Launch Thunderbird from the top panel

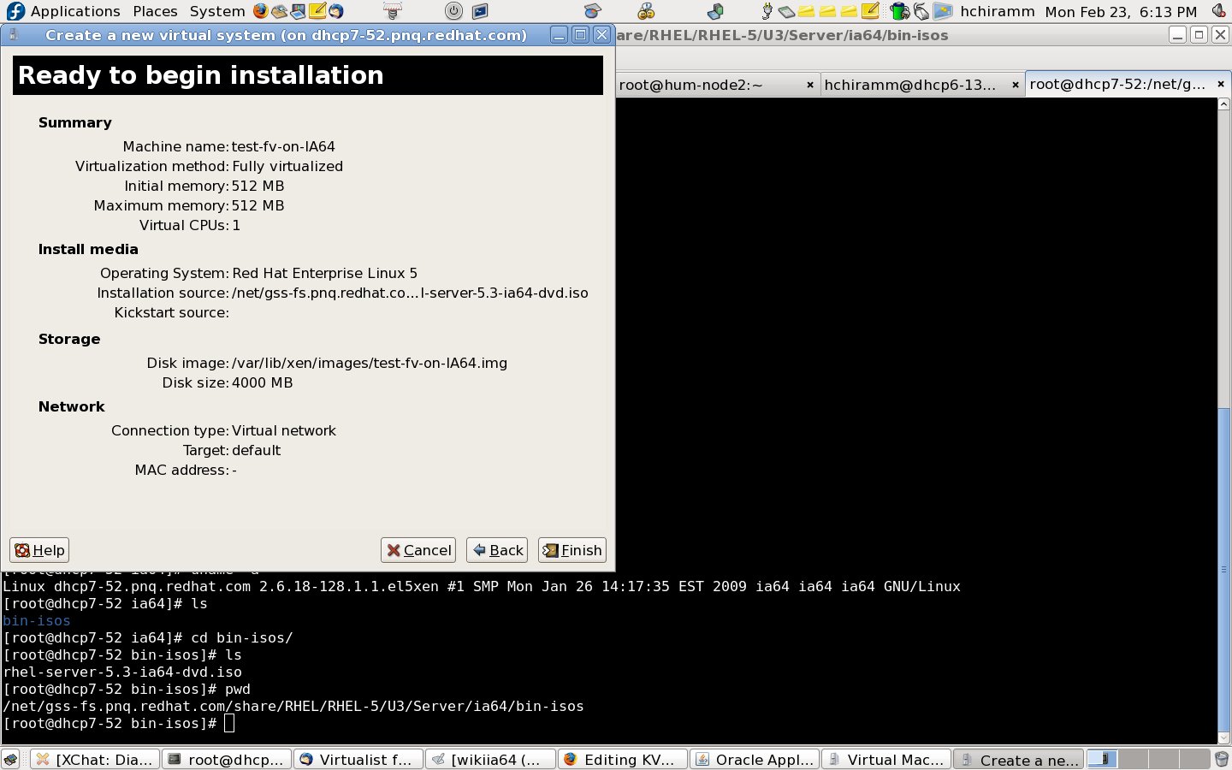(335, 11)
